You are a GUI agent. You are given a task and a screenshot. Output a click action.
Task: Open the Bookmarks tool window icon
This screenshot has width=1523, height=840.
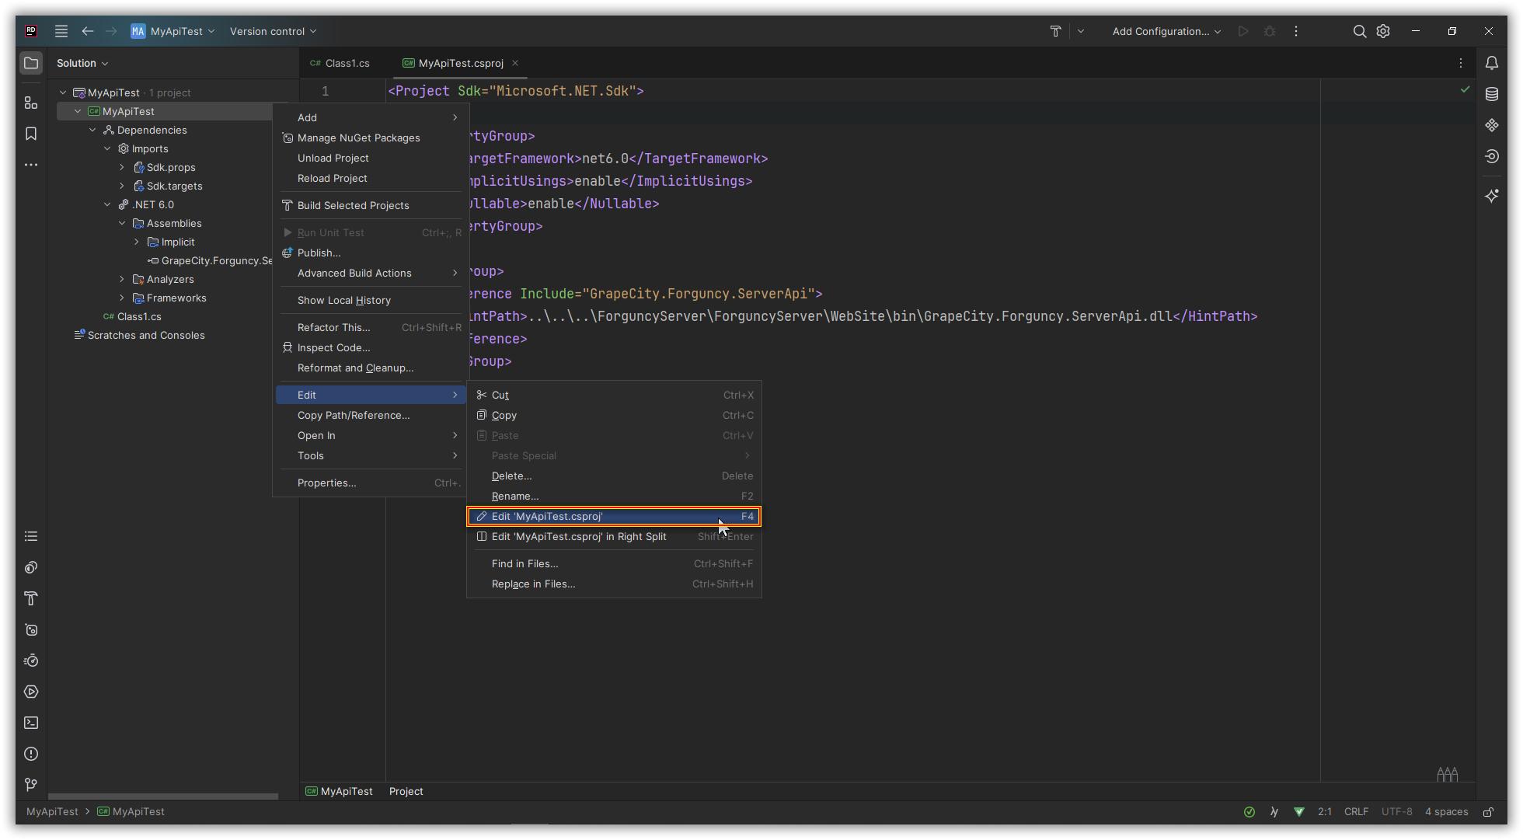31,134
